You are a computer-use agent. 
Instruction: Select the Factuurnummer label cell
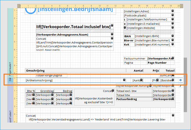coord(135,58)
